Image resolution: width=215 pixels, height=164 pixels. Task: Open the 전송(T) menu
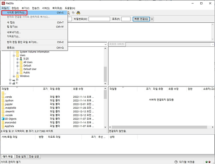(x=36, y=8)
